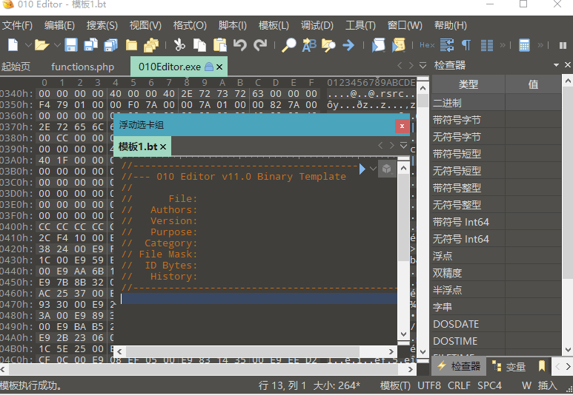573x395 pixels.
Task: Click the bookmark tab icon in inspector
Action: [542, 366]
